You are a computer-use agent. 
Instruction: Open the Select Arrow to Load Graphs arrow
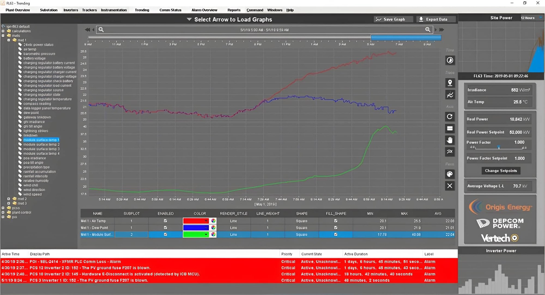189,19
